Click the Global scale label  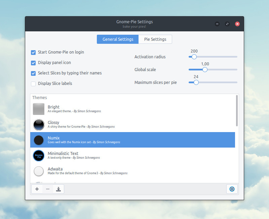tap(145, 70)
